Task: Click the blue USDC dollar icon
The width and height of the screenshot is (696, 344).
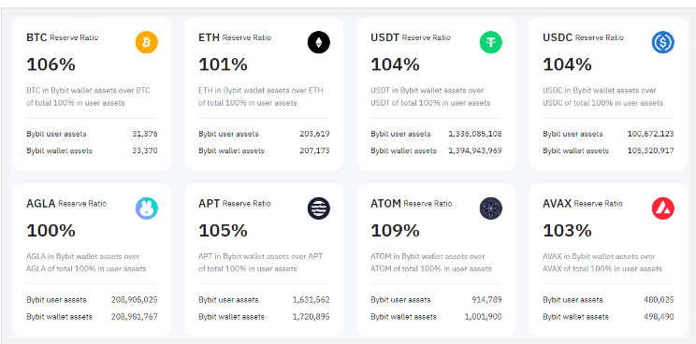Action: tap(663, 43)
